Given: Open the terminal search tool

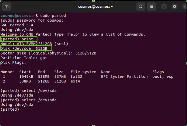Looking at the screenshot, I should [x=141, y=7].
